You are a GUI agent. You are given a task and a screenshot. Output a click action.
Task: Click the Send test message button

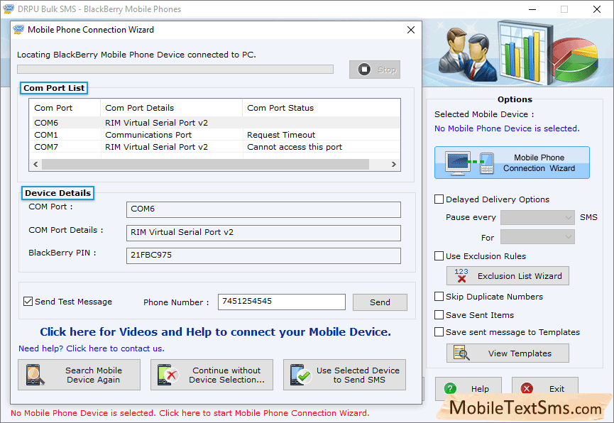pyautogui.click(x=380, y=302)
